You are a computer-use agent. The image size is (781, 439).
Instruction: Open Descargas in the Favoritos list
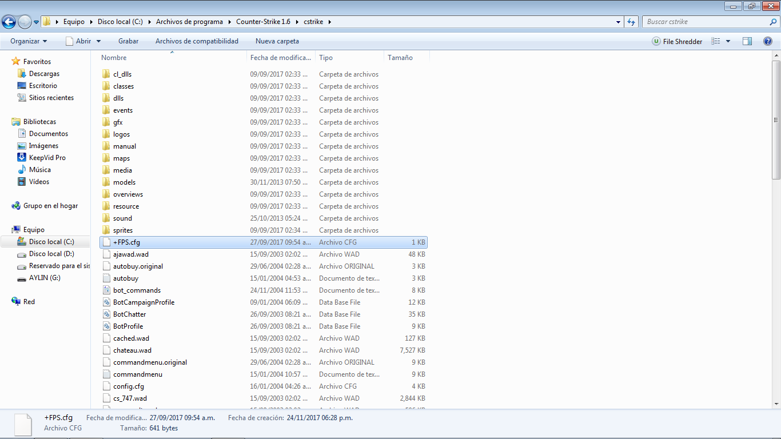click(x=44, y=74)
